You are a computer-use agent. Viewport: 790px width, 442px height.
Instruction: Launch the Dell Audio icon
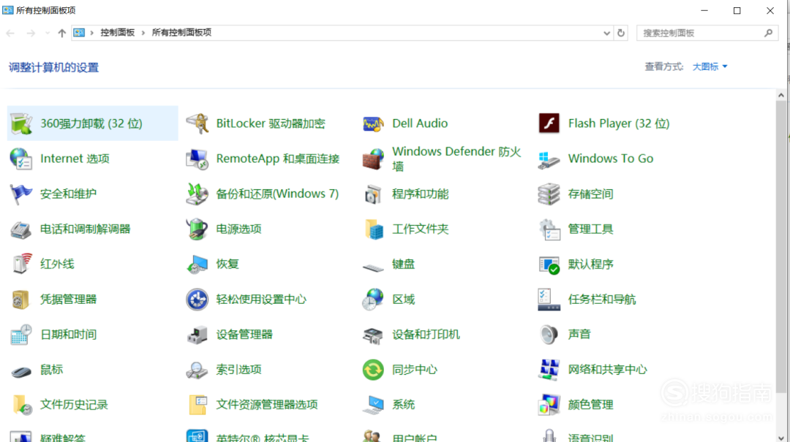coord(373,124)
